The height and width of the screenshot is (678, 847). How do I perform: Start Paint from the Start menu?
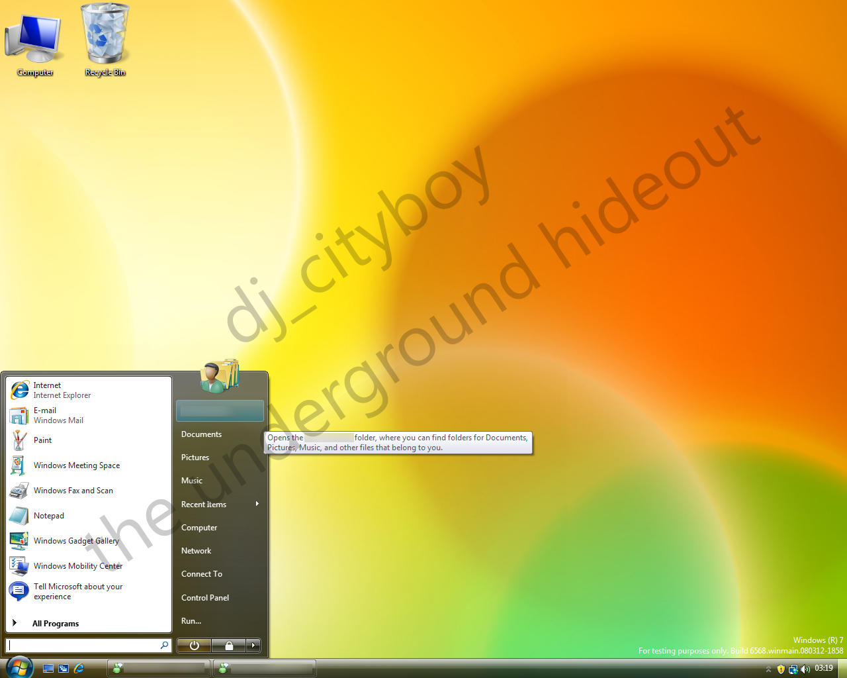tap(89, 440)
